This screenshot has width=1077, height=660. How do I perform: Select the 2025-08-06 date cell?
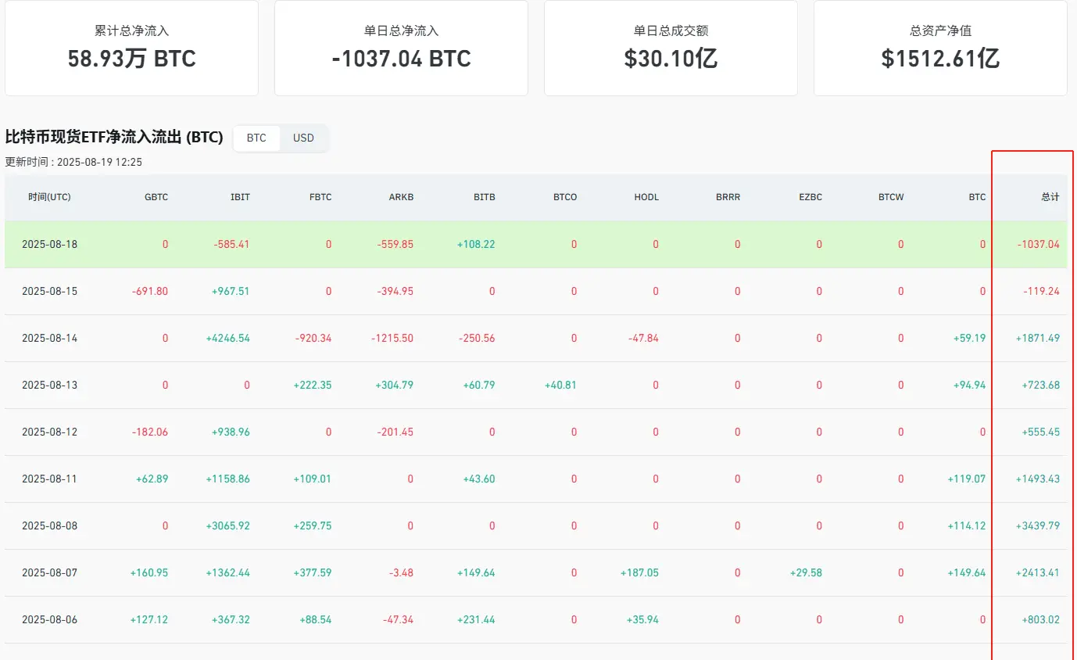(50, 619)
